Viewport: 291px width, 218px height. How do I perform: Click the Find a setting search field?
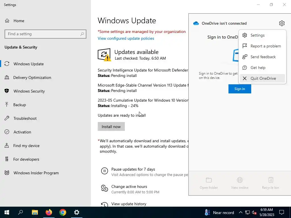(x=45, y=34)
